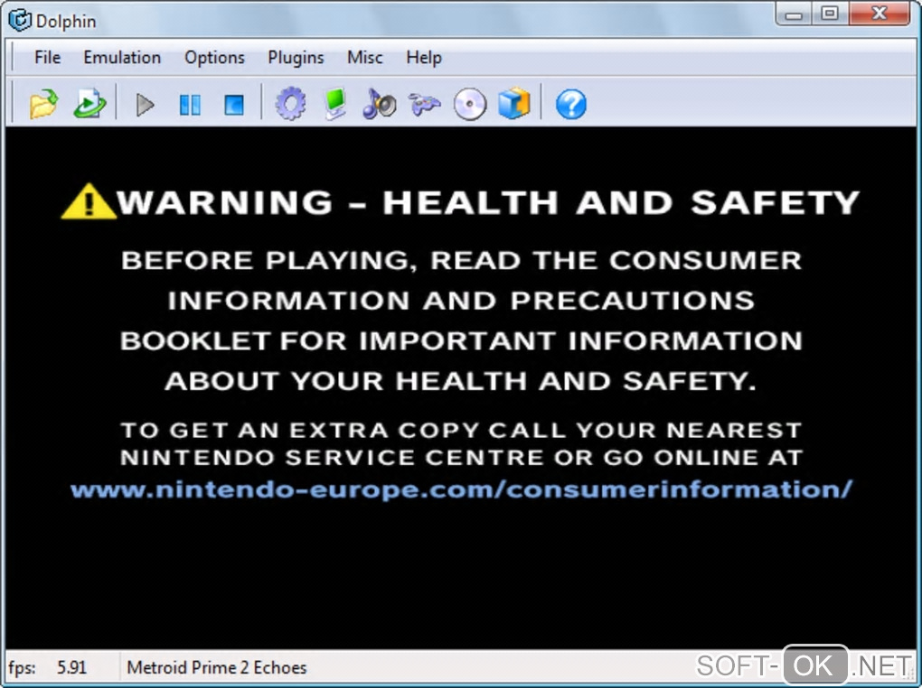Viewport: 922px width, 688px height.
Task: Open the Help menu
Action: [423, 58]
